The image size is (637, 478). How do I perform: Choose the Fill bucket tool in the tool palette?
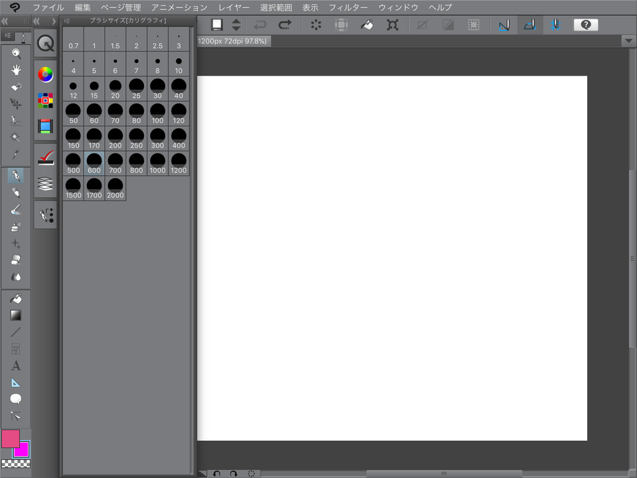pos(16,299)
